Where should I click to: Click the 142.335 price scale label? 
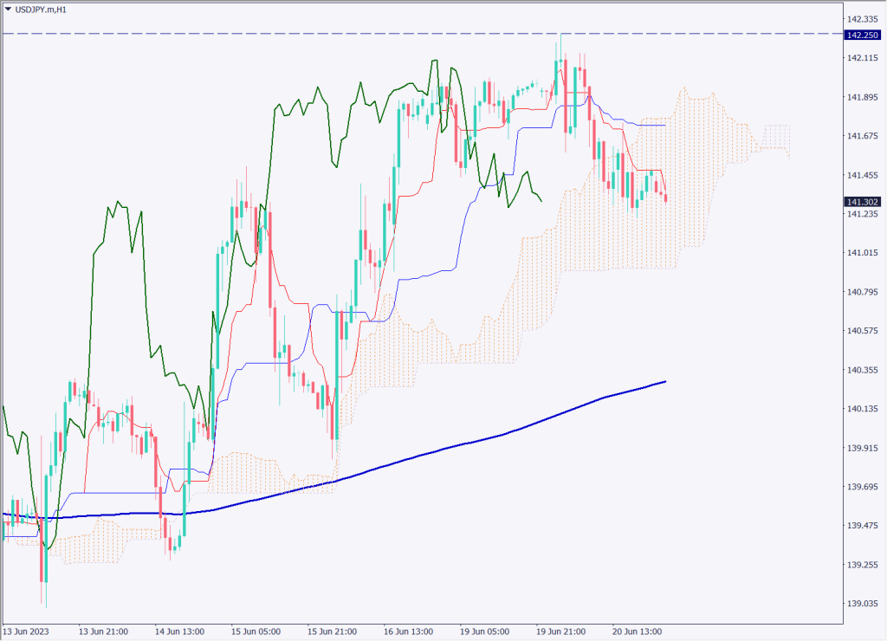pyautogui.click(x=864, y=19)
